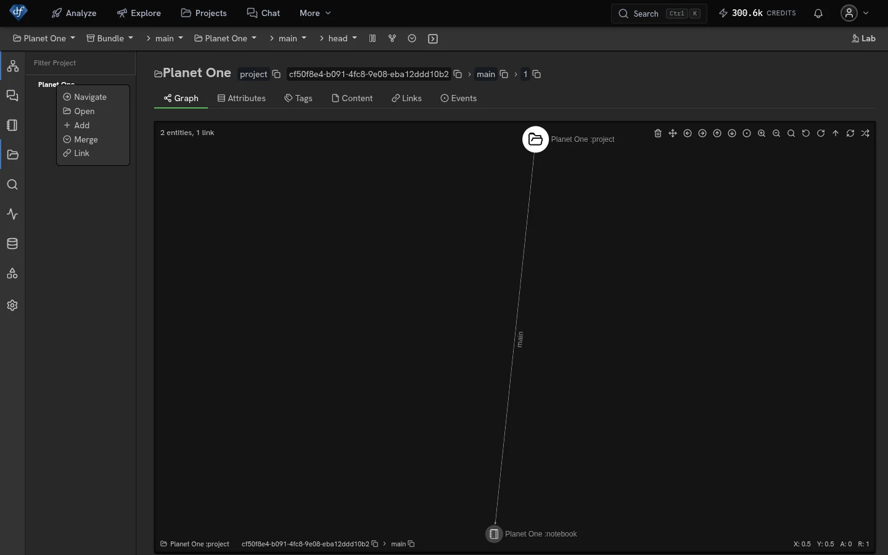Open the user account dropdown
This screenshot has height=555, width=888.
[x=855, y=13]
